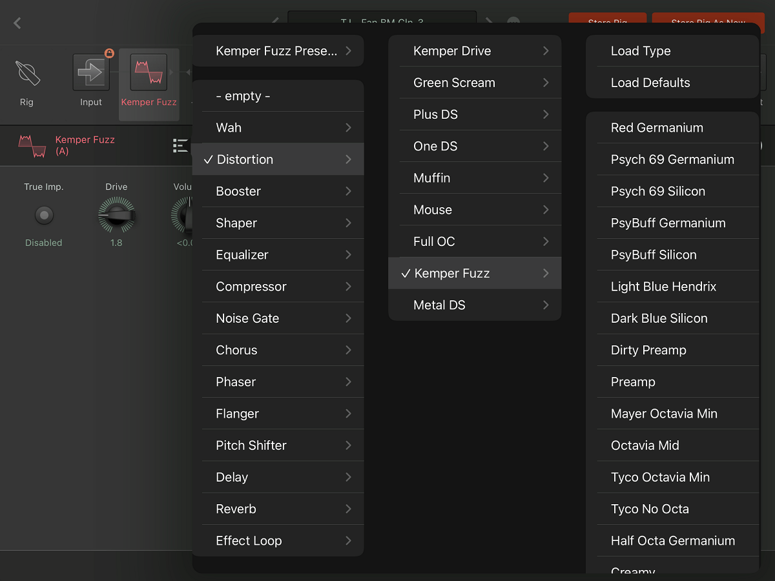Expand Kemper Fuzz Presets submenu
The width and height of the screenshot is (775, 581).
click(278, 51)
